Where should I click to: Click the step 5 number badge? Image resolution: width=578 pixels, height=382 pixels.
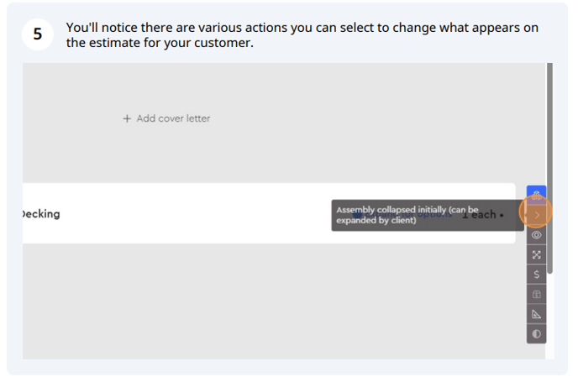[38, 34]
